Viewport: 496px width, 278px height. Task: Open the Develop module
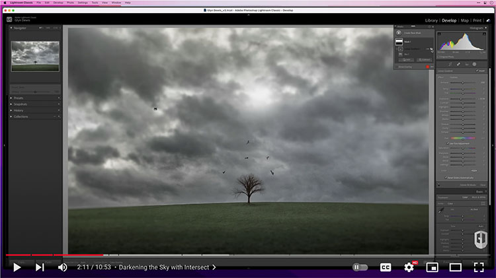coord(449,20)
